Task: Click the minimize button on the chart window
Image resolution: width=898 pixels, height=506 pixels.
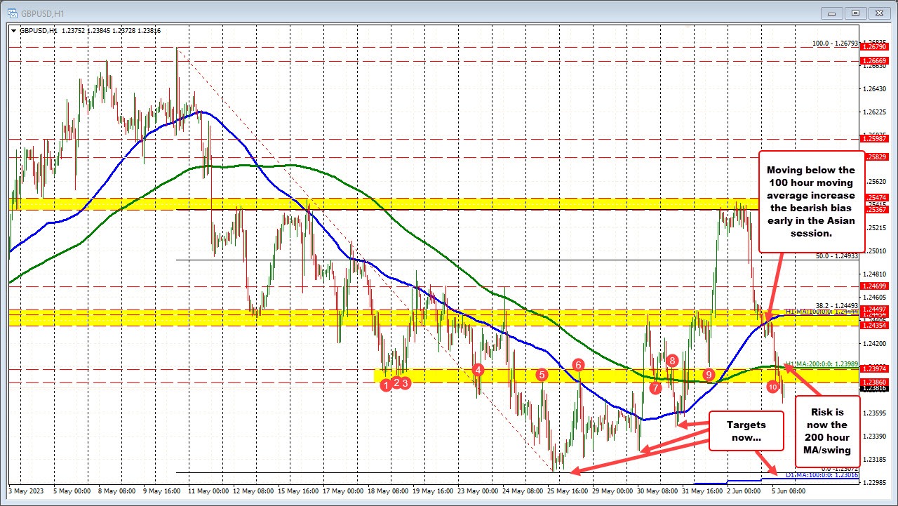Action: coord(831,13)
